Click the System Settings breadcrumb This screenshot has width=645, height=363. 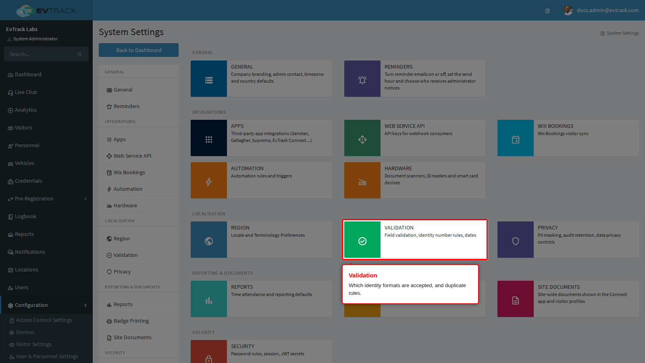(620, 33)
